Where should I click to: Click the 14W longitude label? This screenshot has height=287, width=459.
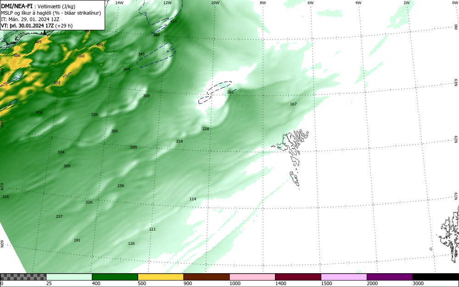click(119, 3)
